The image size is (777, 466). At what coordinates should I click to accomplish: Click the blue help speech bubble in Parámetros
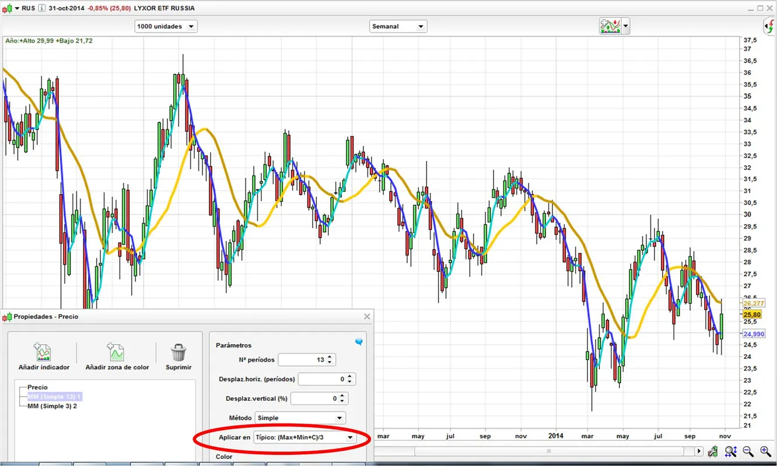click(x=359, y=342)
